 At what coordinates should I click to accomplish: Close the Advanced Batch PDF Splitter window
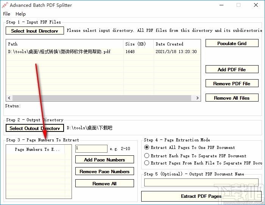[256, 5]
